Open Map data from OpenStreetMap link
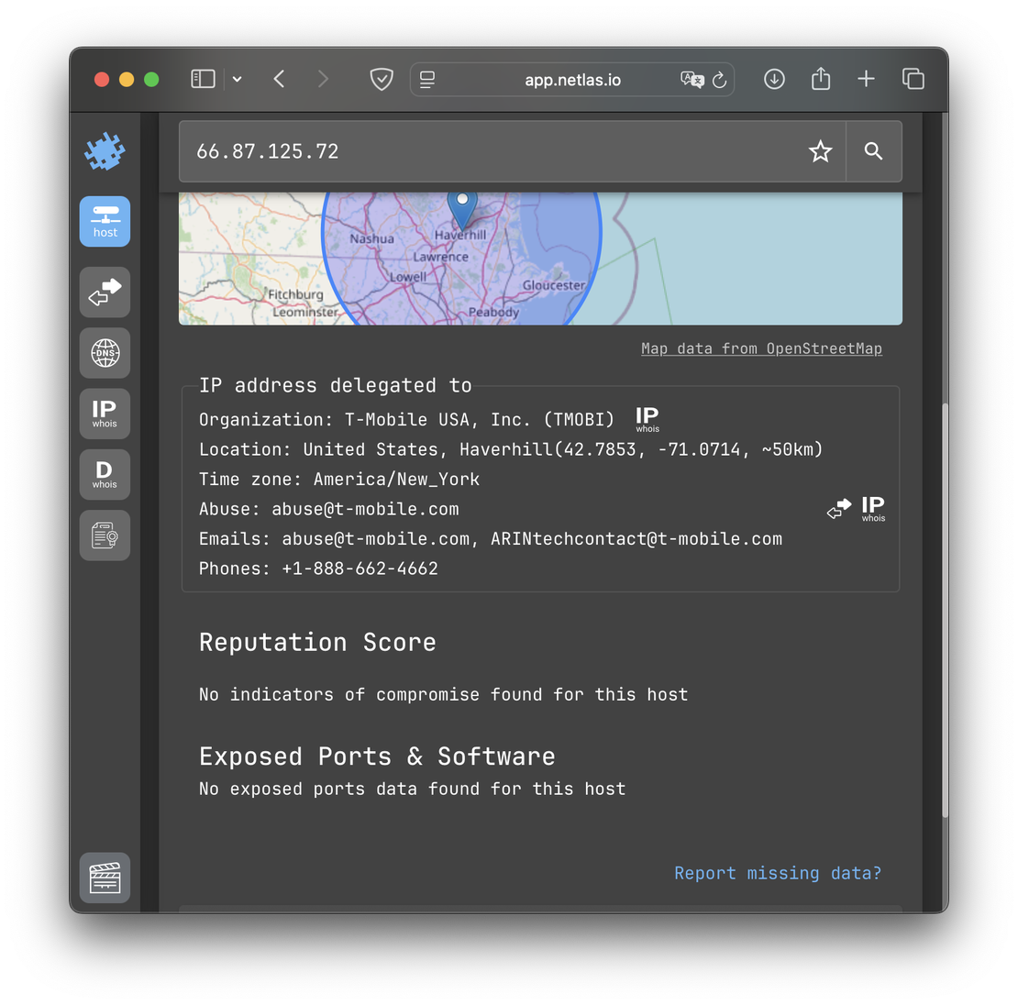The height and width of the screenshot is (1005, 1018). point(761,348)
